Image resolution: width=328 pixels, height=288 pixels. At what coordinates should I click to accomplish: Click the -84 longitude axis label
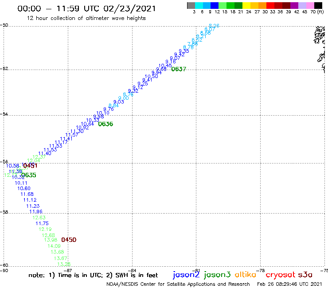click(132, 270)
